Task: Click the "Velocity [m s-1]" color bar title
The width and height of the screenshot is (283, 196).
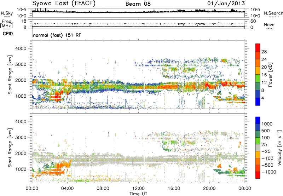Action: [279, 148]
